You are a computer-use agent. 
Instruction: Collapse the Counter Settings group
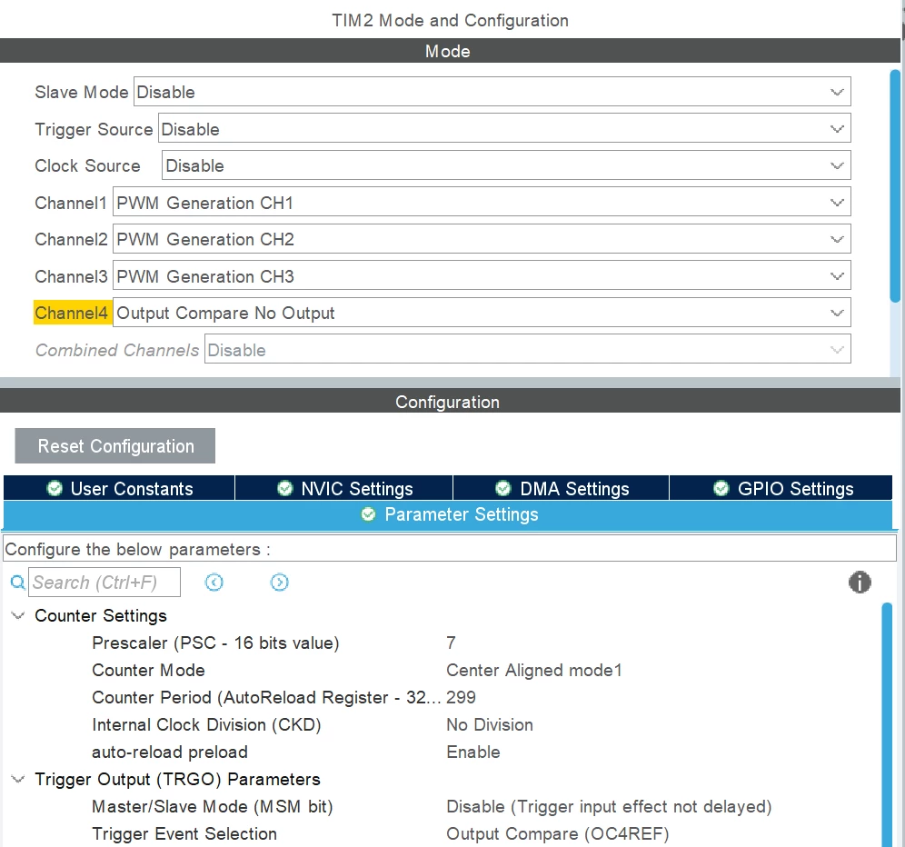[x=18, y=615]
